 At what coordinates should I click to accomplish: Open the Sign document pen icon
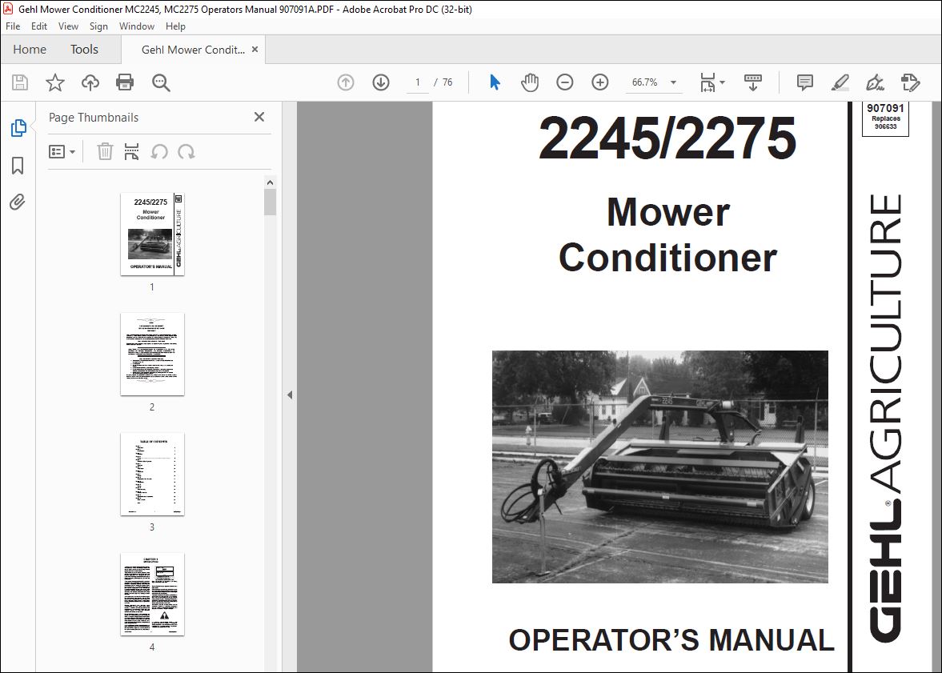(876, 82)
